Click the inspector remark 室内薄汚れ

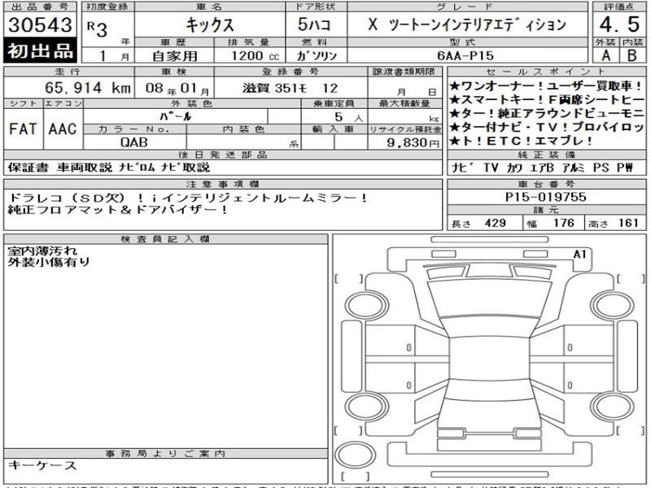pos(42,251)
